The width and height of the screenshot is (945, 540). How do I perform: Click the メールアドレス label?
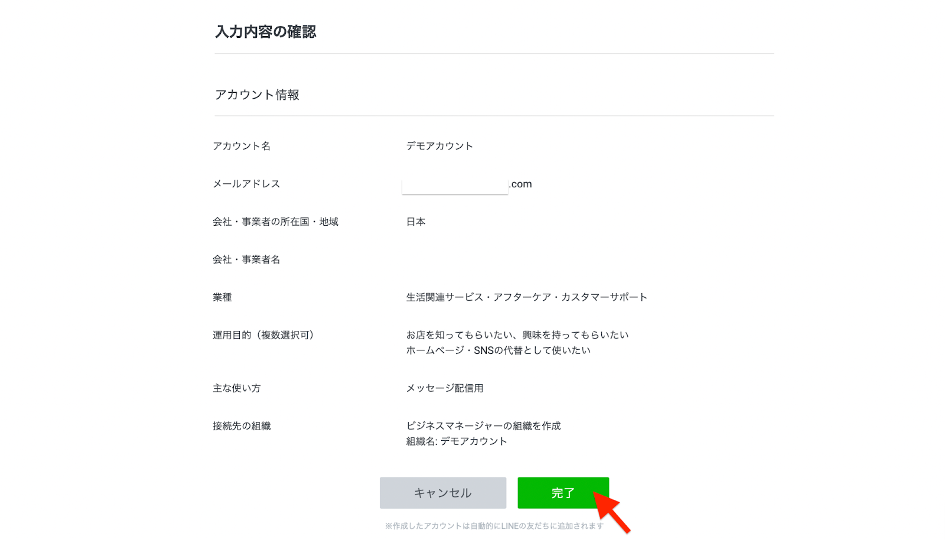coord(246,184)
